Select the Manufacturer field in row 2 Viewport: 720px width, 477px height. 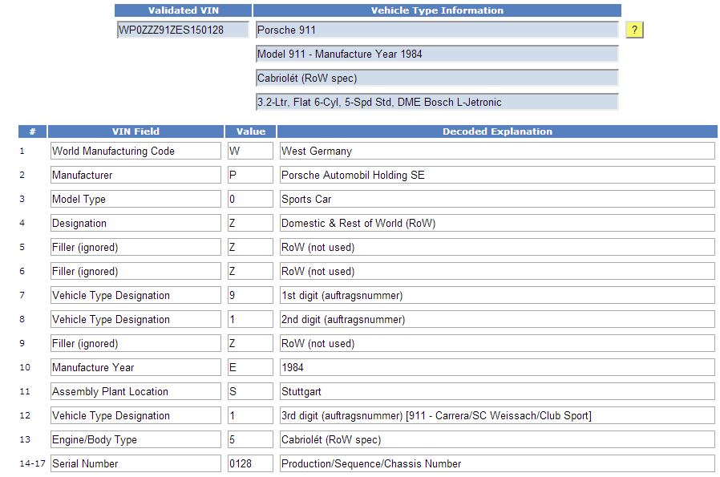[x=136, y=175]
